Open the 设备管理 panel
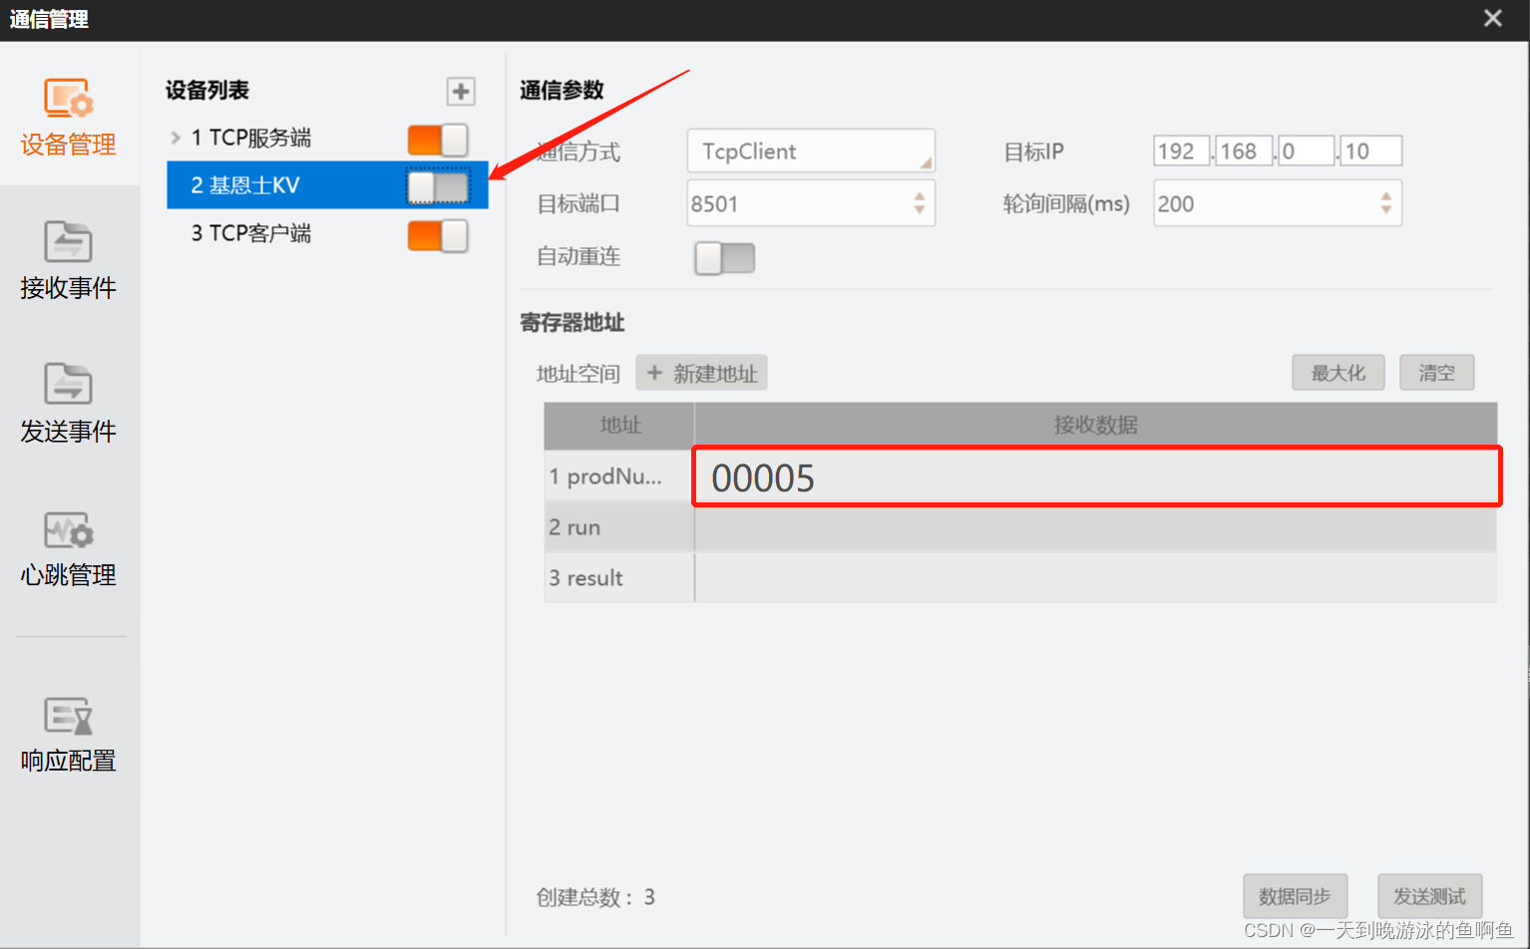The height and width of the screenshot is (949, 1530). tap(68, 118)
